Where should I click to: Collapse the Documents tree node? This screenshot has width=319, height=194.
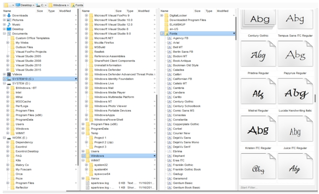tap(4, 33)
